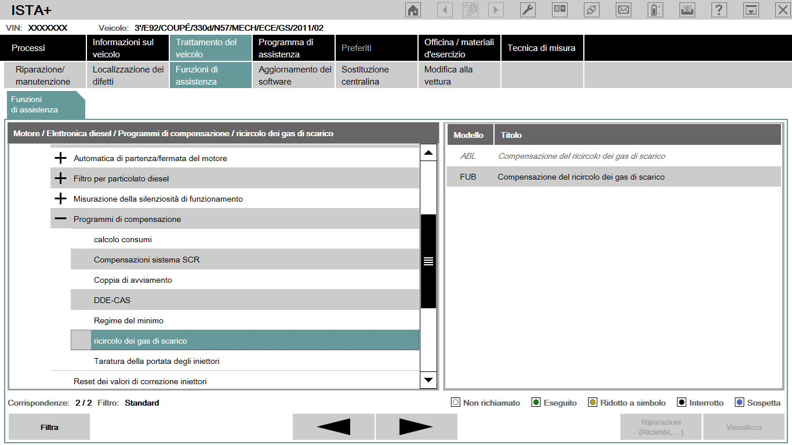The height and width of the screenshot is (445, 792).
Task: Click the white Non richiamato legend swatch
Action: tap(456, 403)
